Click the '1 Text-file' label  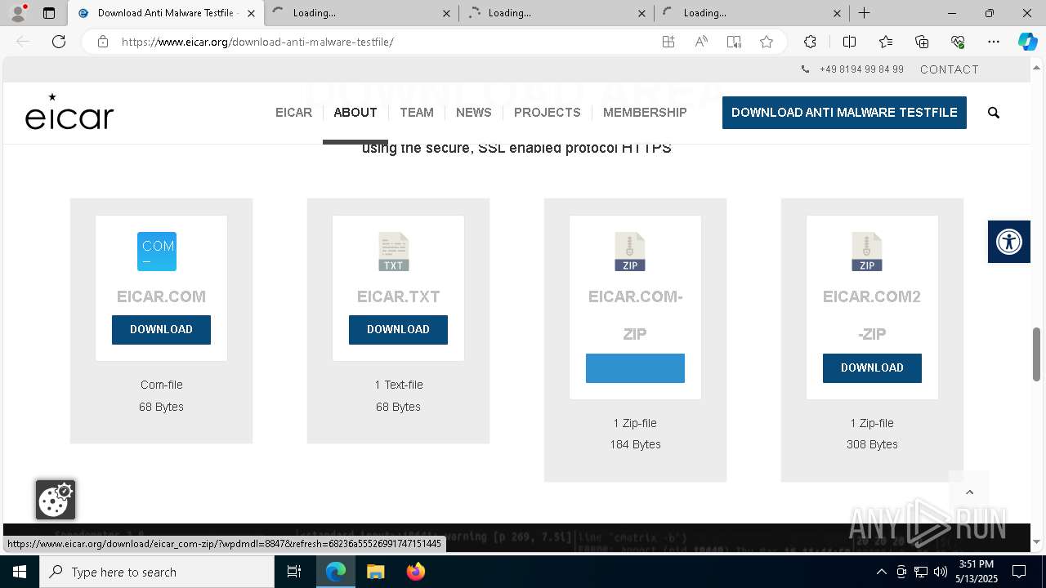tap(398, 385)
